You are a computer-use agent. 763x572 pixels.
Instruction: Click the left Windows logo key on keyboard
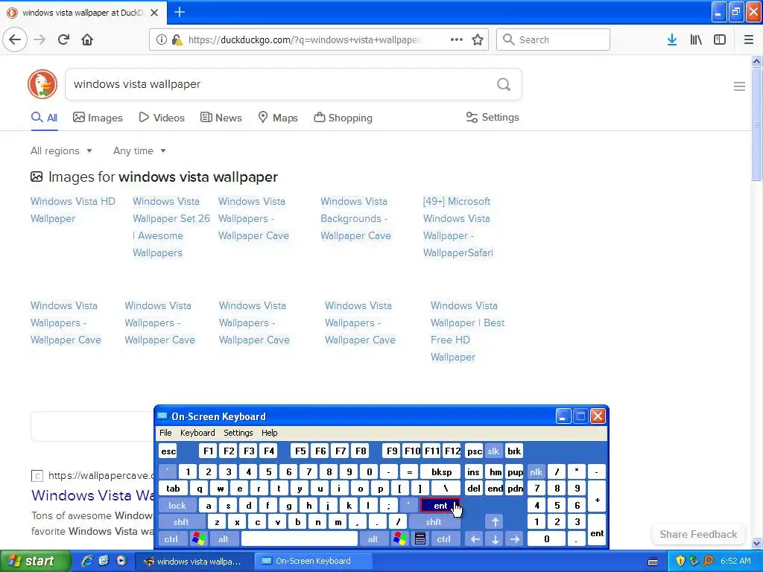pos(198,539)
